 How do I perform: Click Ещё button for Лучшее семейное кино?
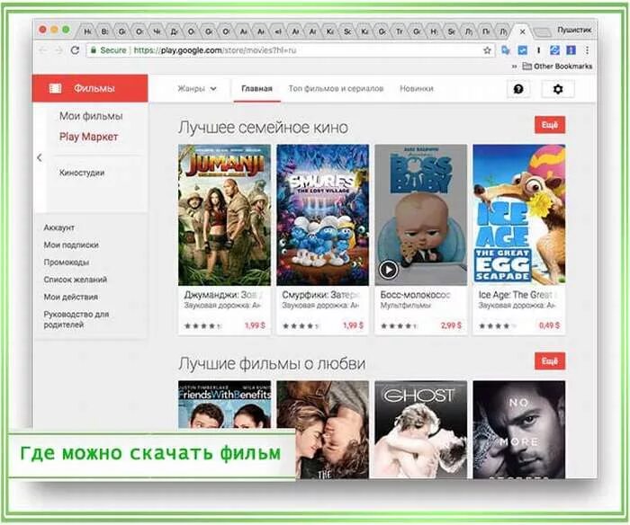click(550, 125)
